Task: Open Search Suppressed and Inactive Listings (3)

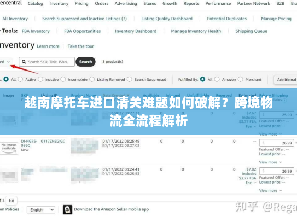Action: click(x=84, y=19)
